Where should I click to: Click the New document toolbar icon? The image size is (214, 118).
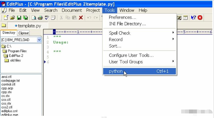(6, 18)
